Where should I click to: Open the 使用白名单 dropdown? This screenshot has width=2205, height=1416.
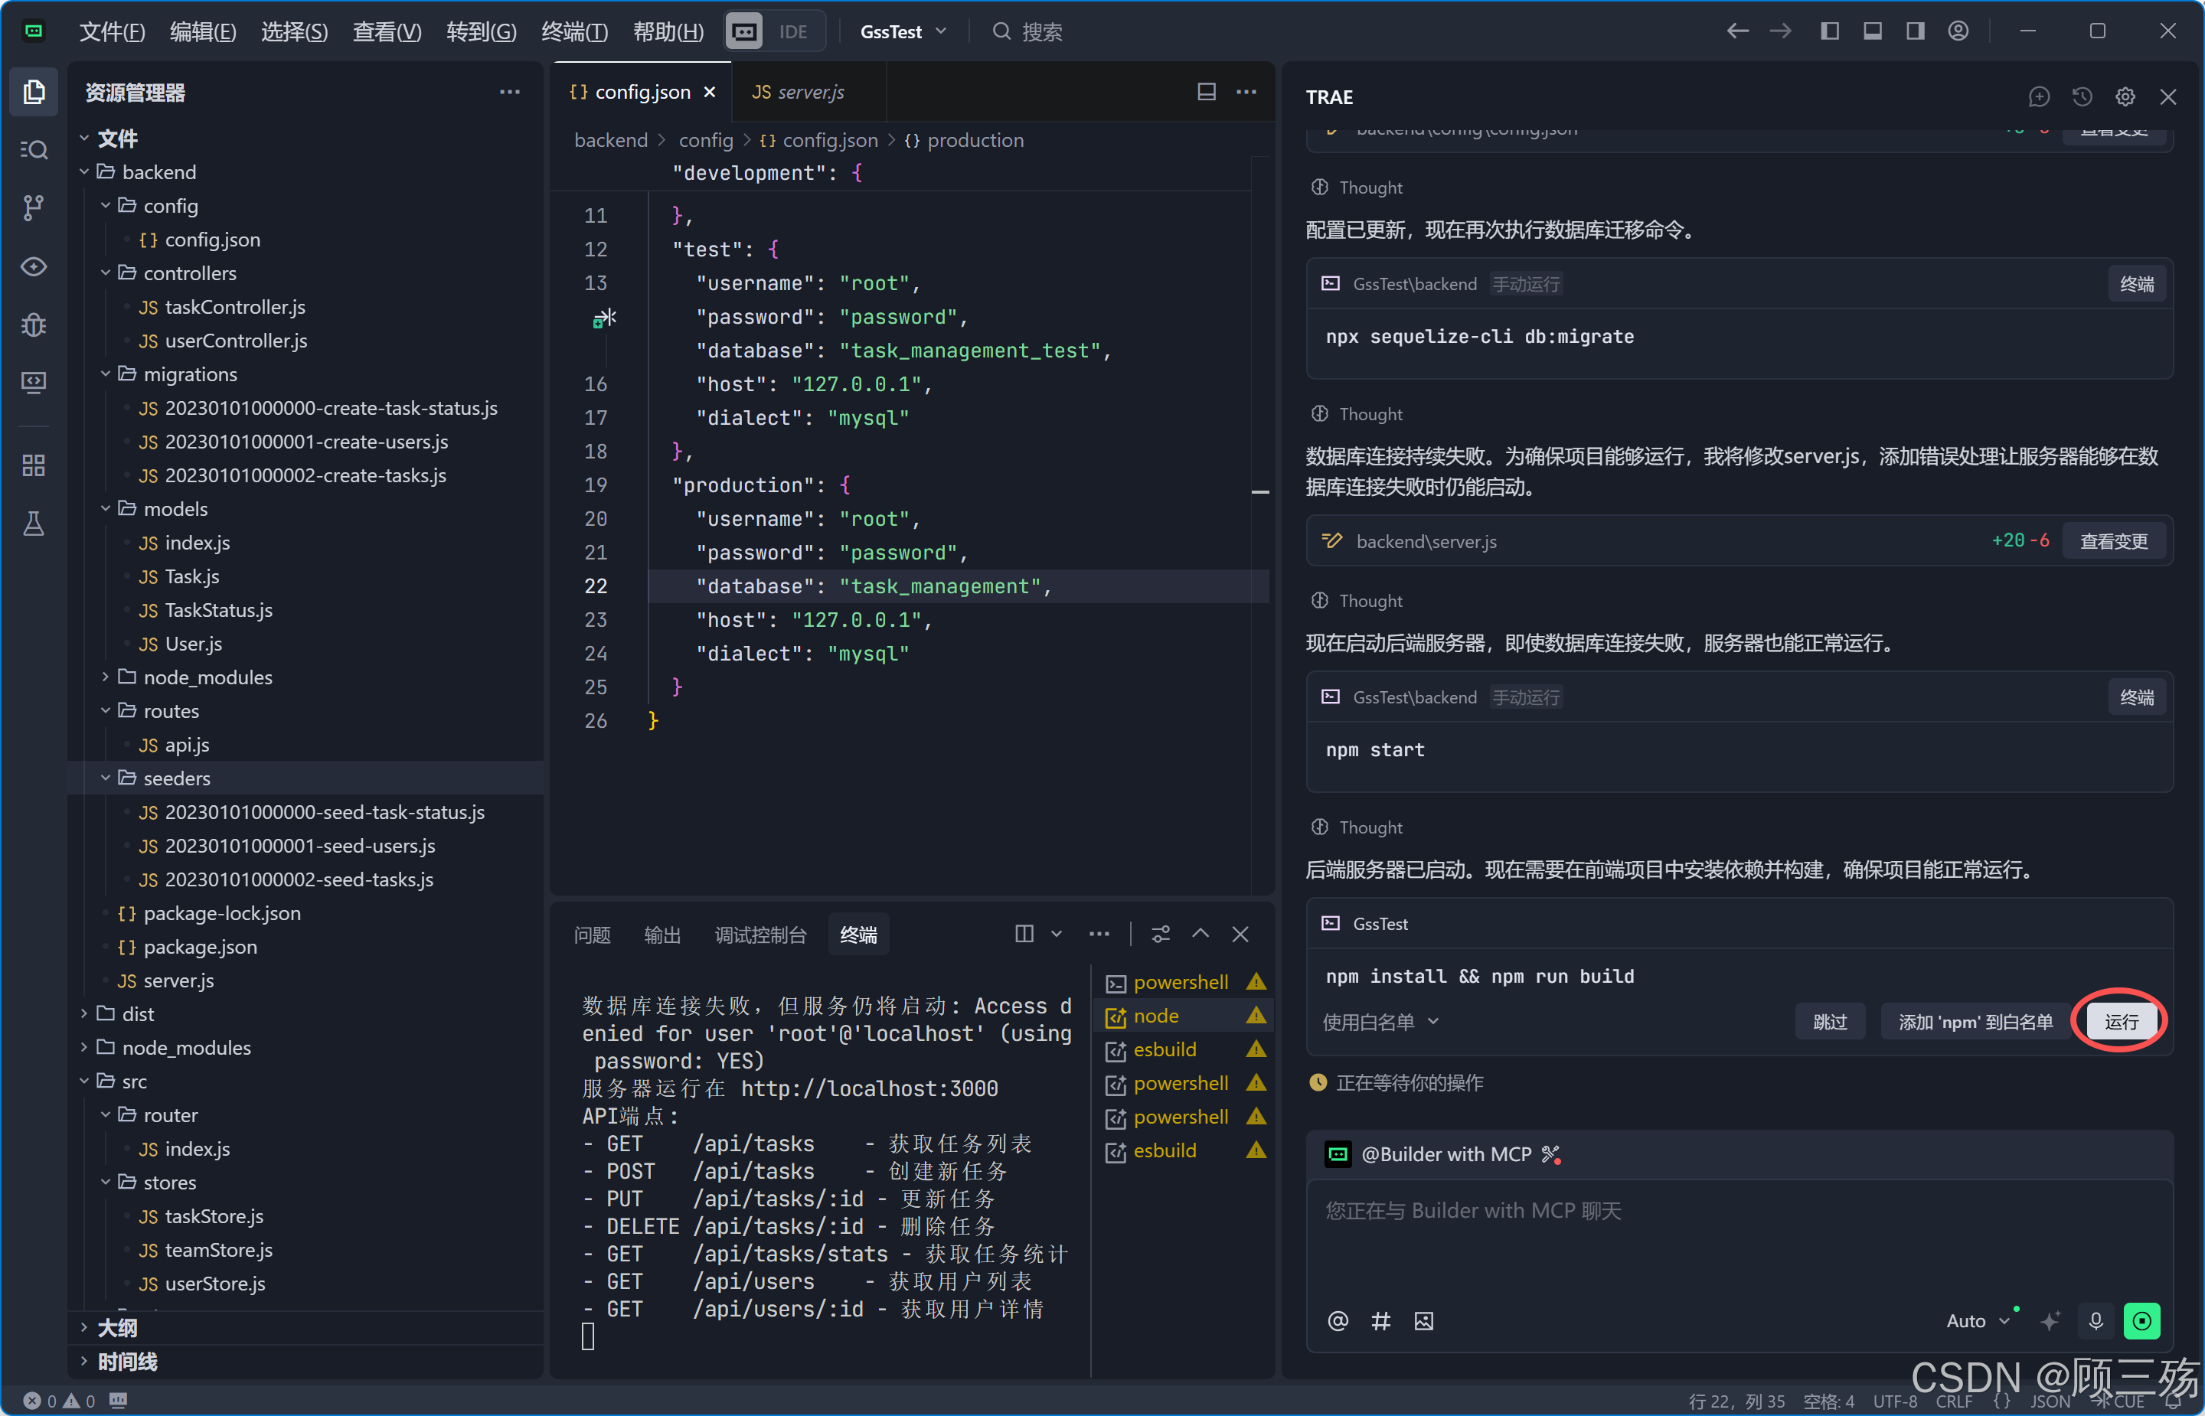[1380, 1022]
